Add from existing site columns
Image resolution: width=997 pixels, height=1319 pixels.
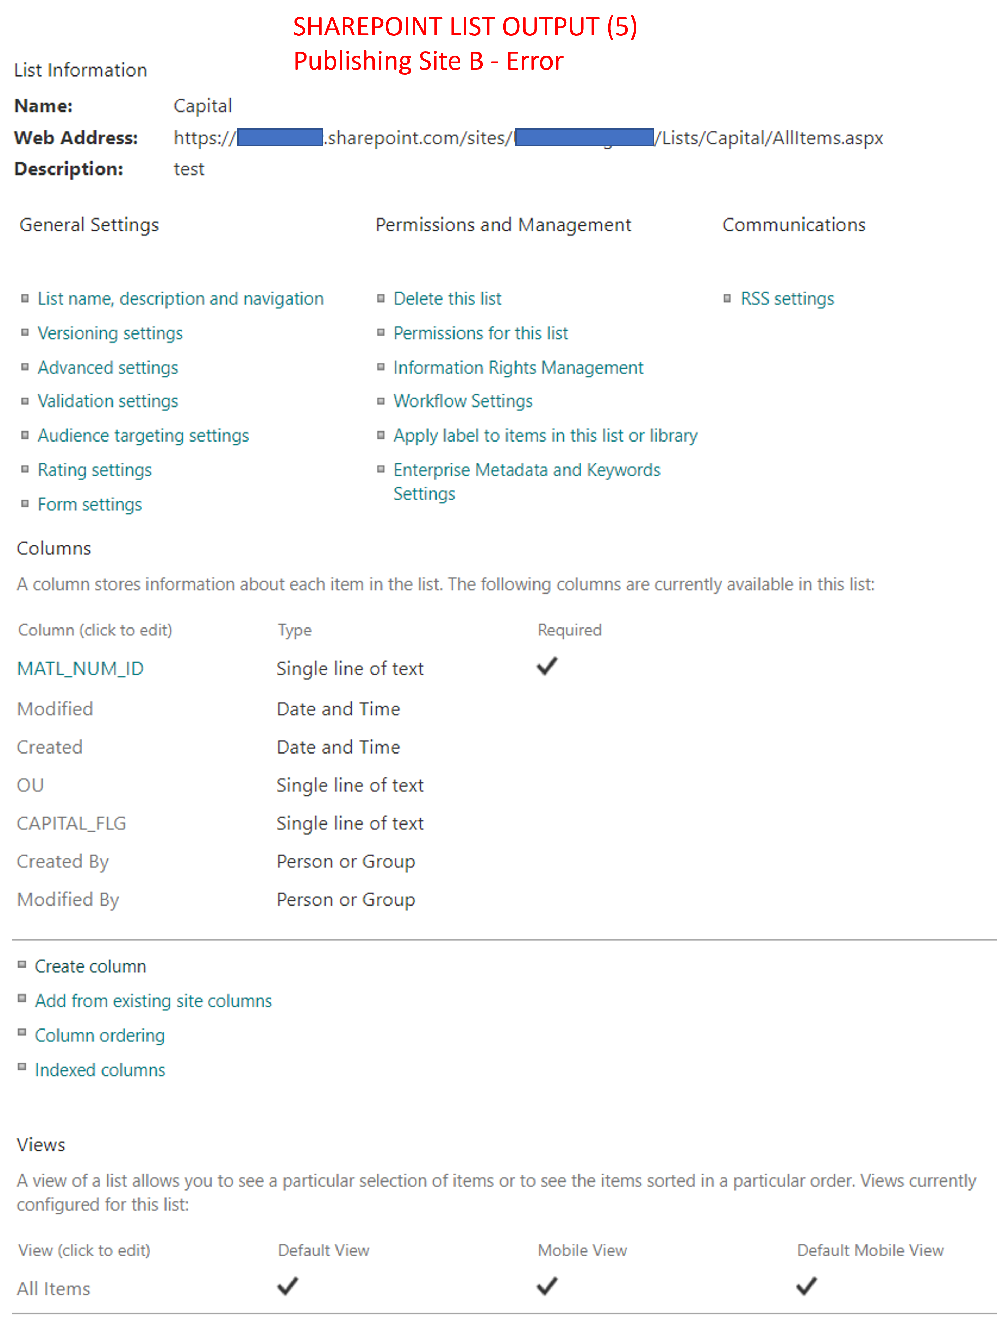[153, 1000]
